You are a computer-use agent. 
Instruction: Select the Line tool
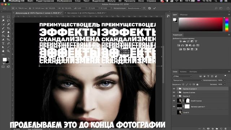click(x=8, y=47)
